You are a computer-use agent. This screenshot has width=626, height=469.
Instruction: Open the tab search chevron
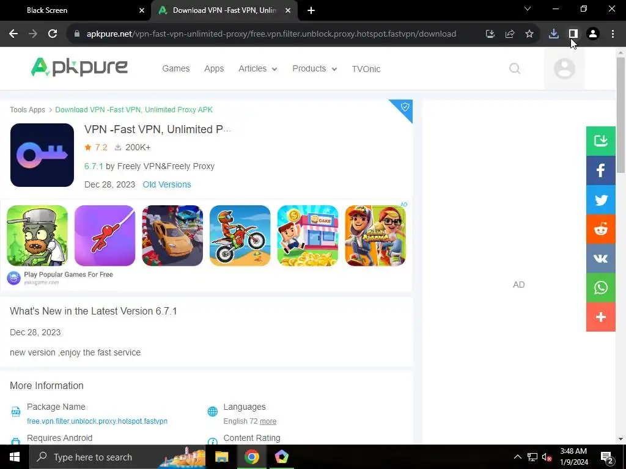tap(528, 9)
